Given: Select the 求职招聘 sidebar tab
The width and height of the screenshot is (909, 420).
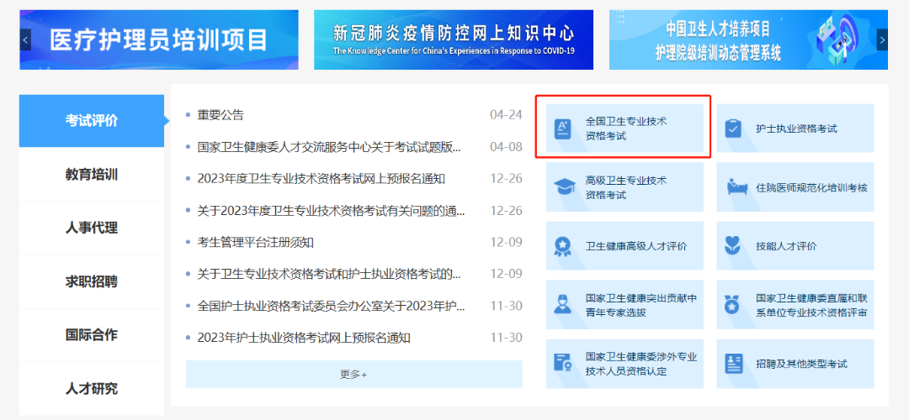Looking at the screenshot, I should [92, 281].
